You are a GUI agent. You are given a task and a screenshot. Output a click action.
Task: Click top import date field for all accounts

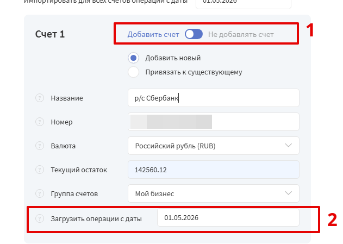point(244,3)
